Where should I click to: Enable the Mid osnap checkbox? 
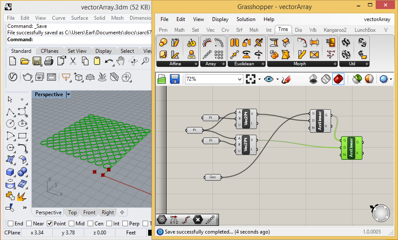[72, 224]
